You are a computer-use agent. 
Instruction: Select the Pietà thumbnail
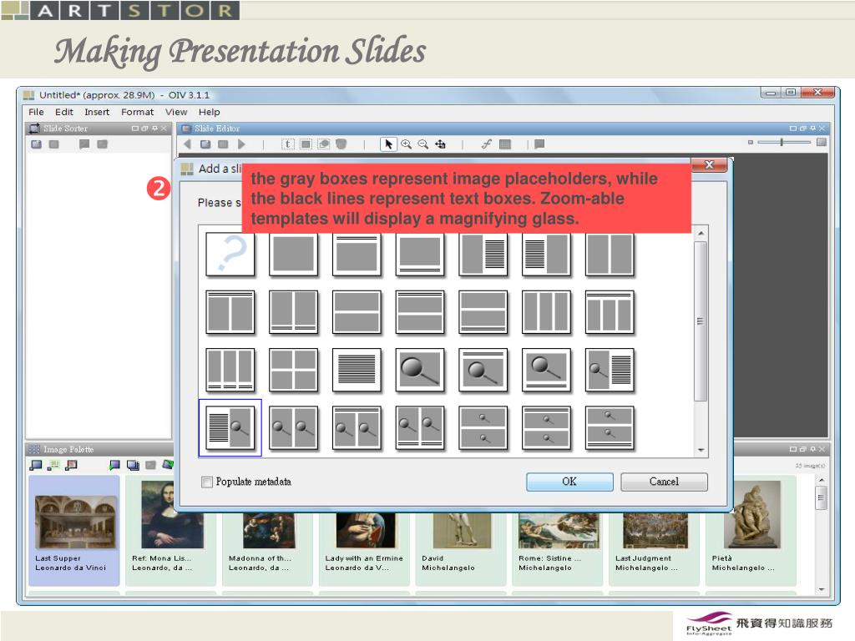coord(751,530)
